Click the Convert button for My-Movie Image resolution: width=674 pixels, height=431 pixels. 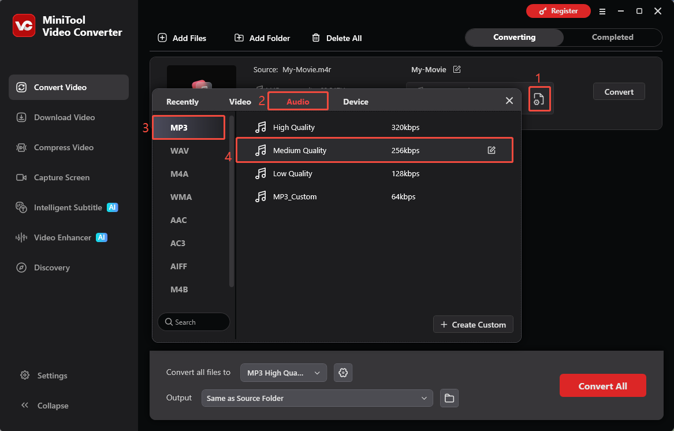point(619,92)
